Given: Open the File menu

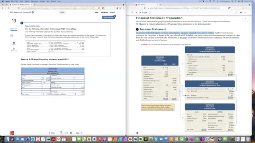Looking at the screenshot, I should click(12, 1).
